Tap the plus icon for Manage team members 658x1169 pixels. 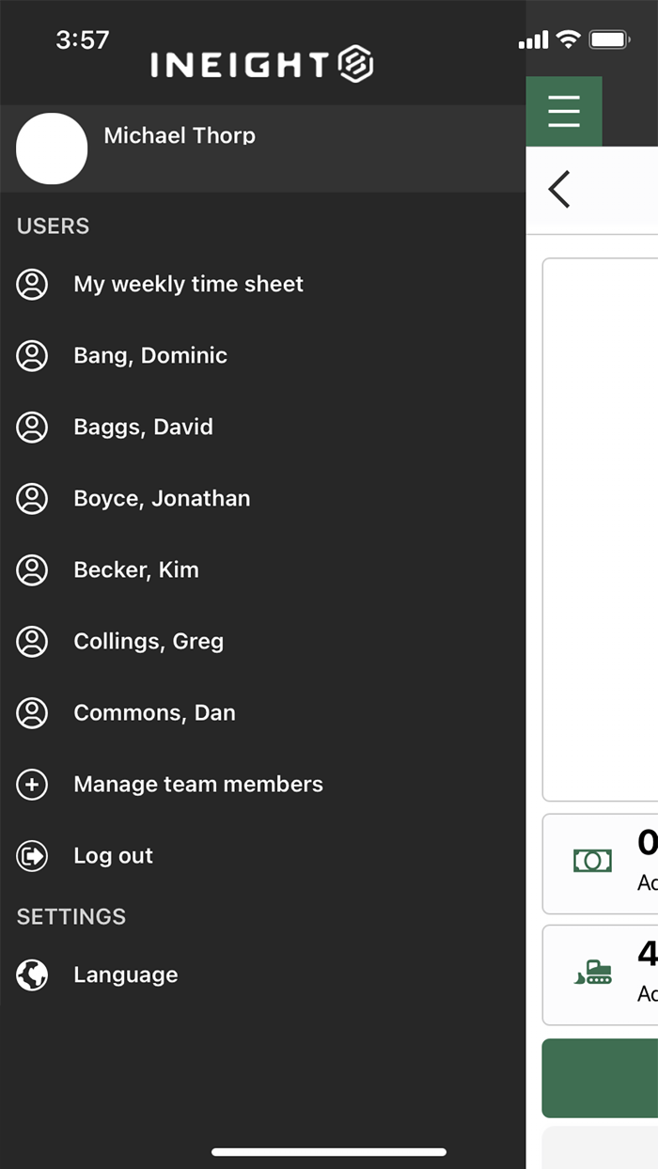pos(33,784)
